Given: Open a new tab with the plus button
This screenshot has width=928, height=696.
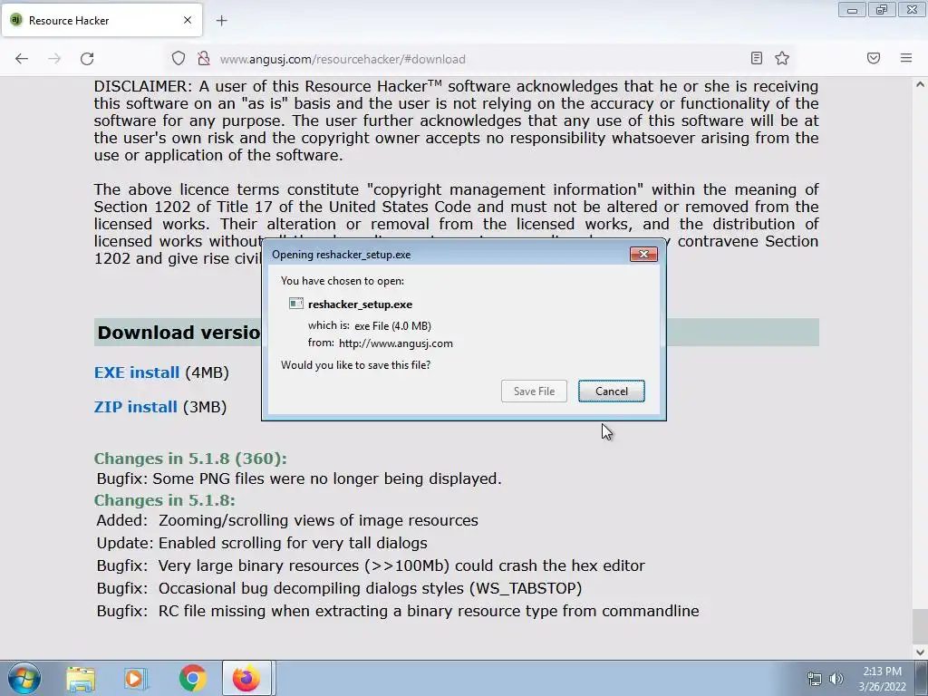Looking at the screenshot, I should [x=221, y=21].
